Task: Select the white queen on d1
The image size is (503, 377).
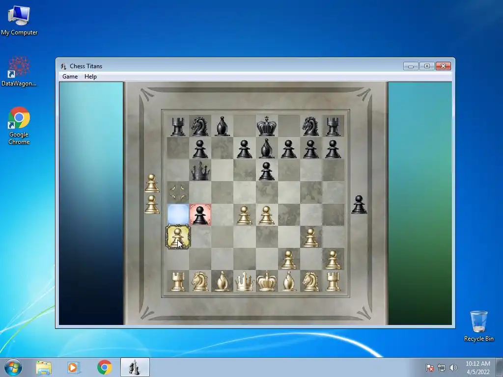Action: [245, 281]
